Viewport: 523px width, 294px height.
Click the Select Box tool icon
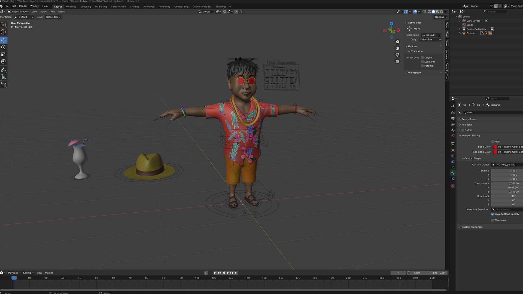point(4,25)
